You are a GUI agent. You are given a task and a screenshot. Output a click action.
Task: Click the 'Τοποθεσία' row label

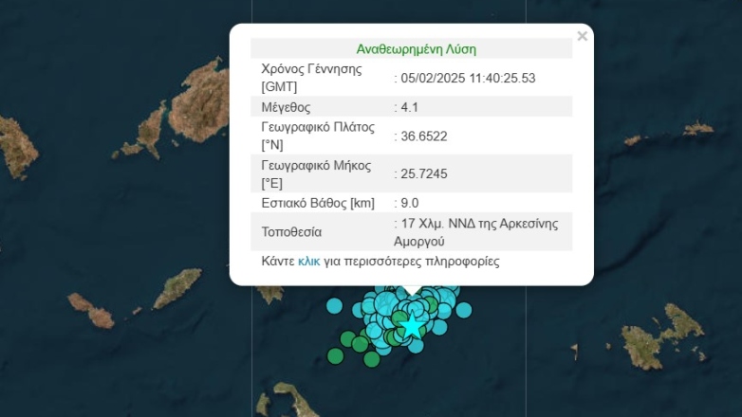click(x=291, y=231)
